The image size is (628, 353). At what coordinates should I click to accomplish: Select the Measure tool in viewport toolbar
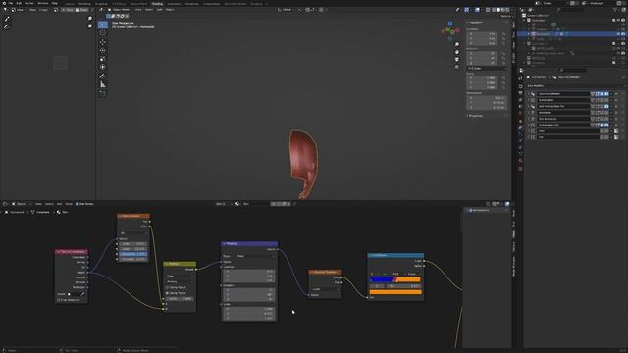(103, 84)
